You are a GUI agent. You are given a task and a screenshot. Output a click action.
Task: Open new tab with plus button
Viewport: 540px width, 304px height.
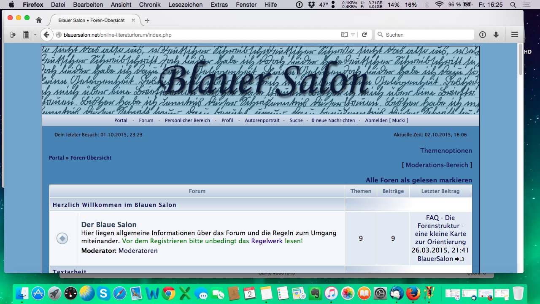147,21
